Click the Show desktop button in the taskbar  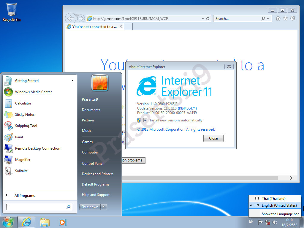coord(302,222)
